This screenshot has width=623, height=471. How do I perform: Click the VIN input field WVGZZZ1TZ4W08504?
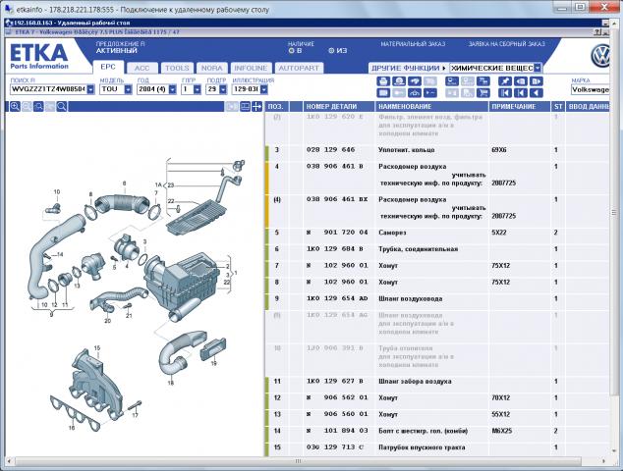48,89
